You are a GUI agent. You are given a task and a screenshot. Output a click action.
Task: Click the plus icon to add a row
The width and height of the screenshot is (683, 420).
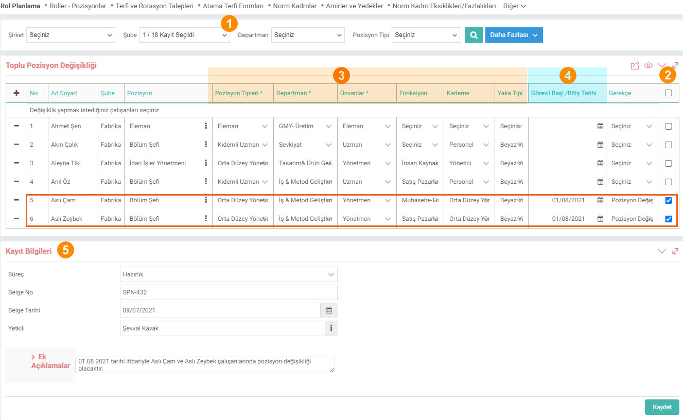pyautogui.click(x=16, y=93)
